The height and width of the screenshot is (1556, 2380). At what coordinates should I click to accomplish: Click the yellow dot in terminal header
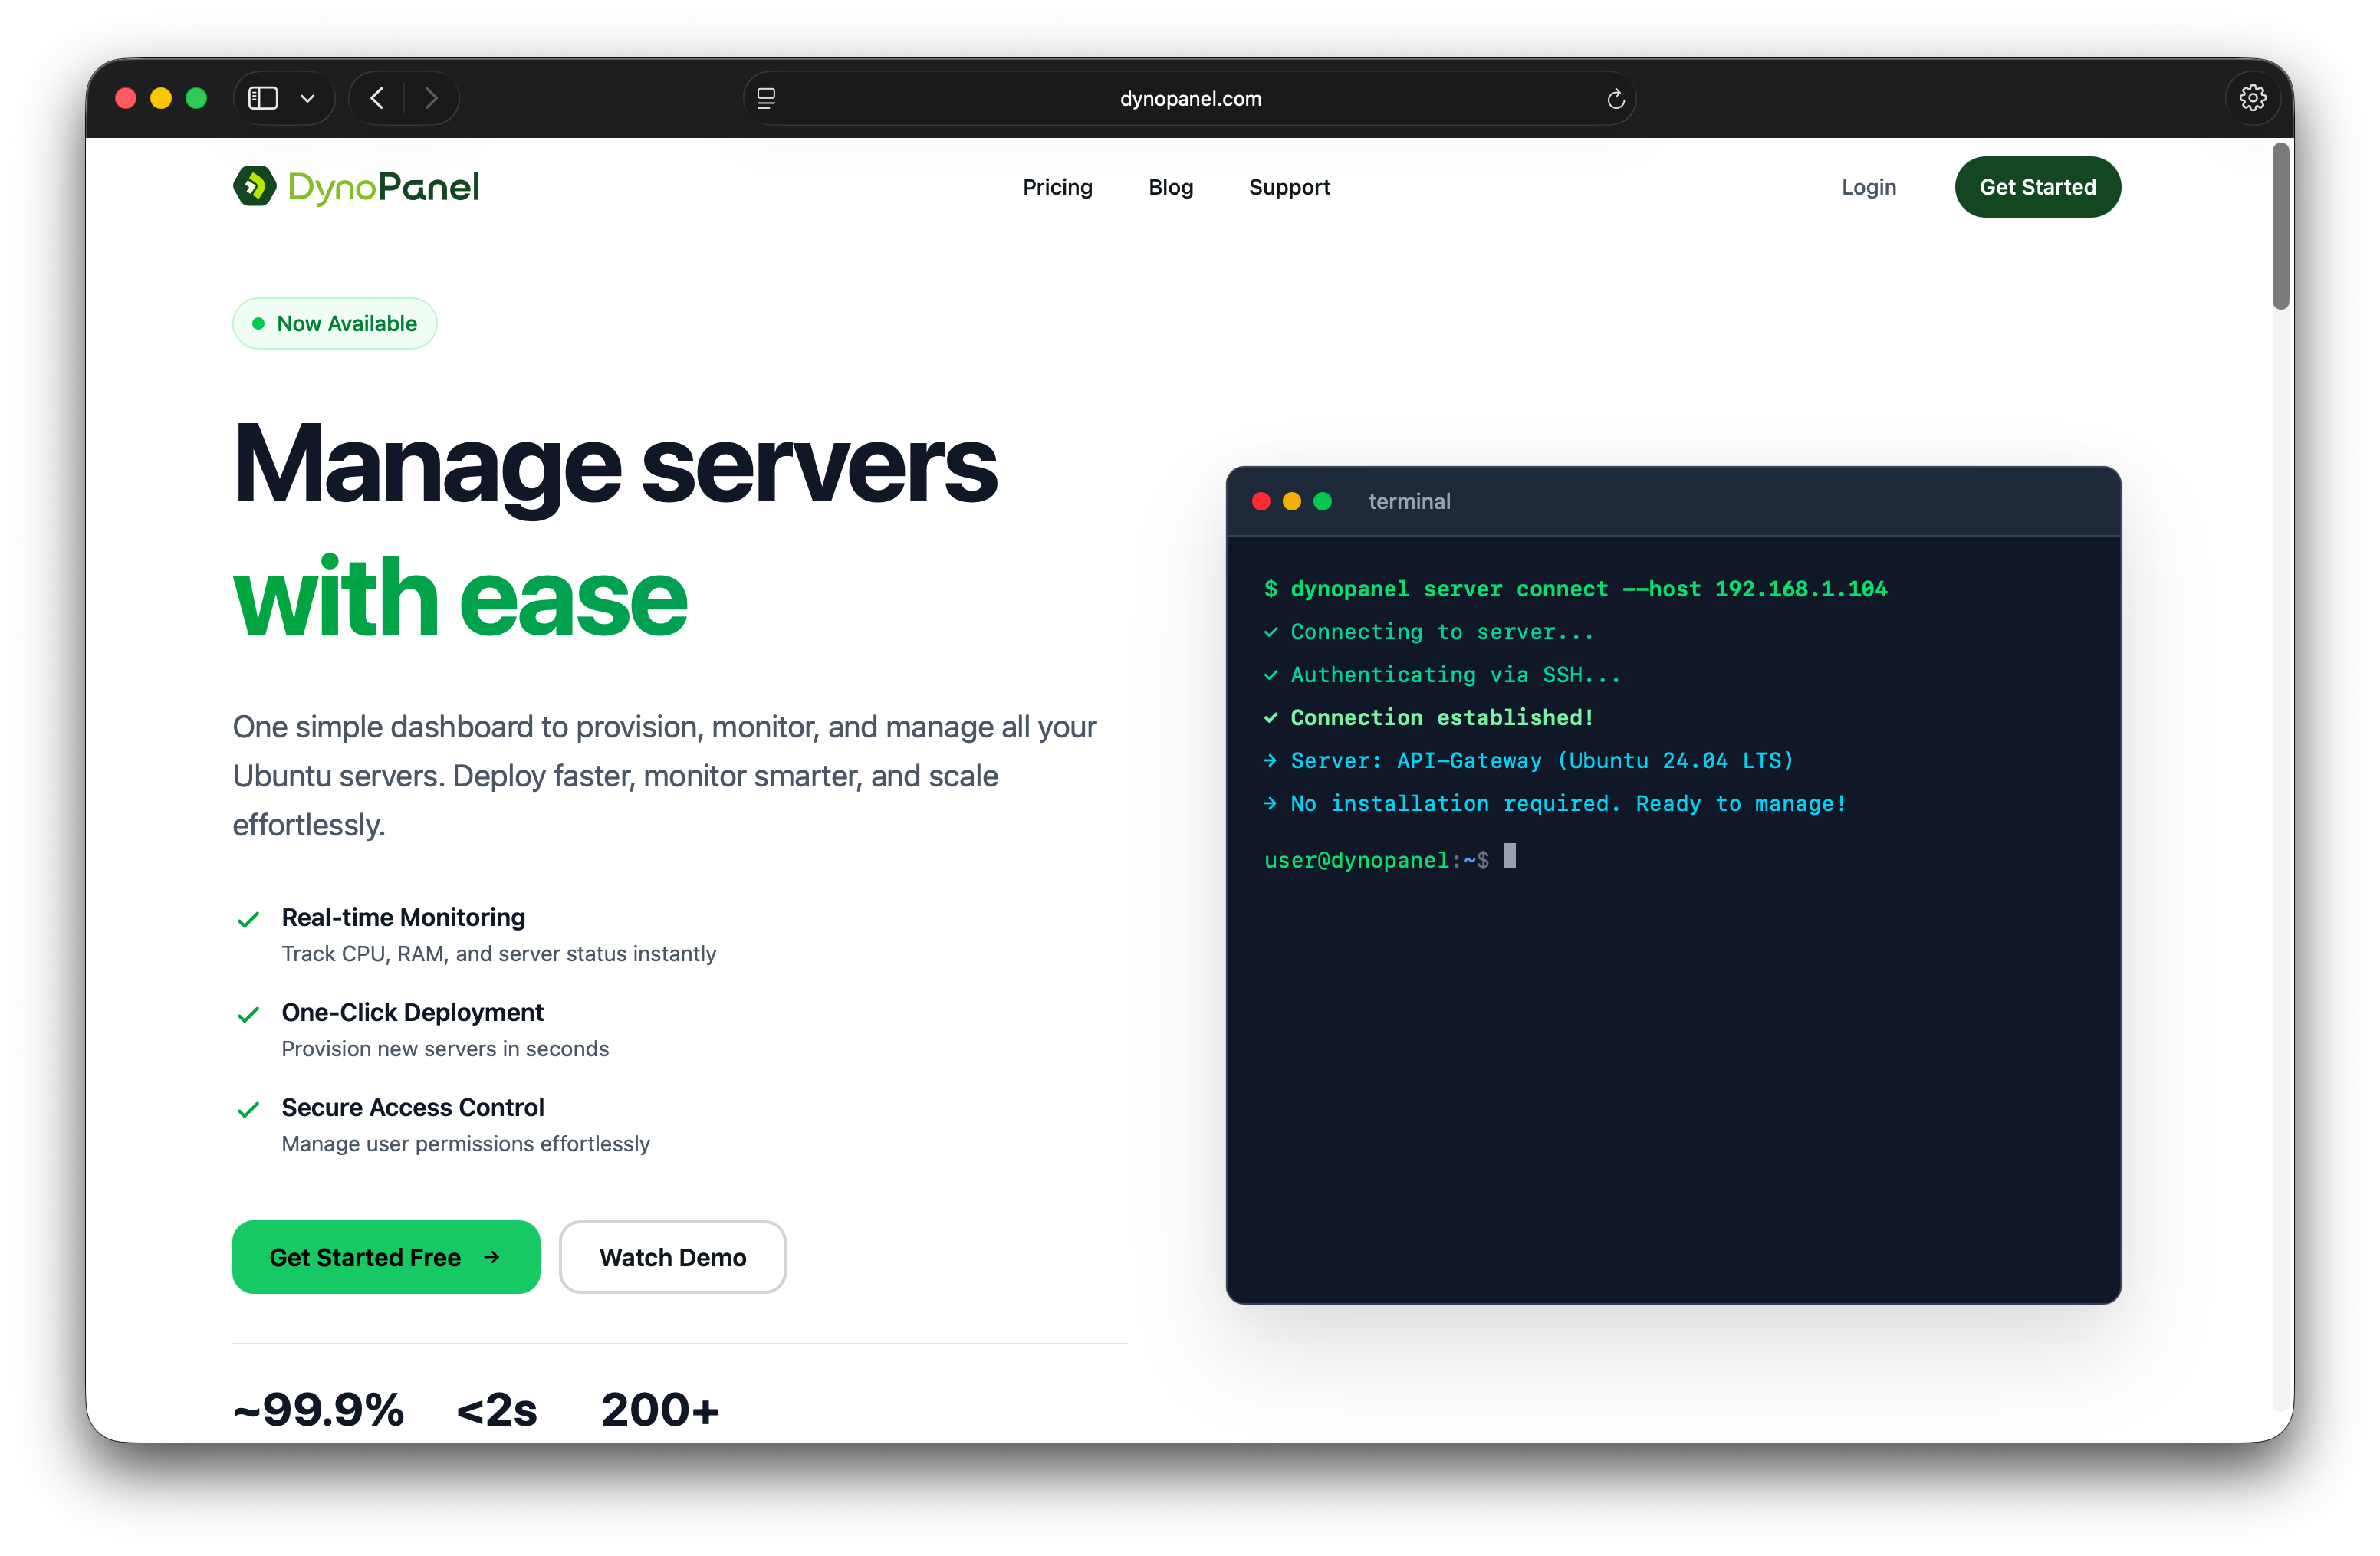point(1291,501)
